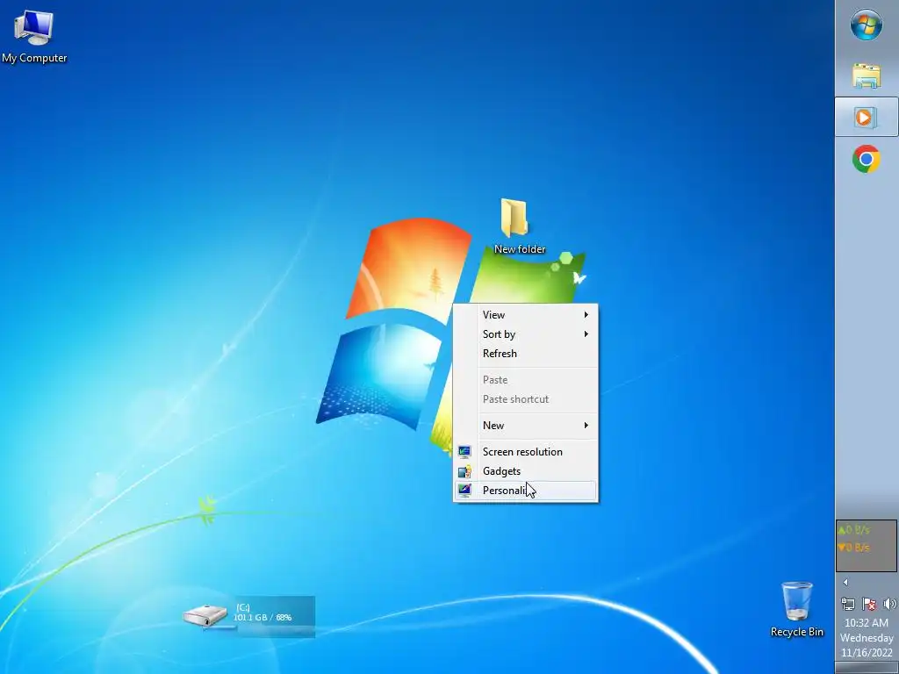The width and height of the screenshot is (899, 674).
Task: Select Personalize in the context menu
Action: (x=525, y=491)
